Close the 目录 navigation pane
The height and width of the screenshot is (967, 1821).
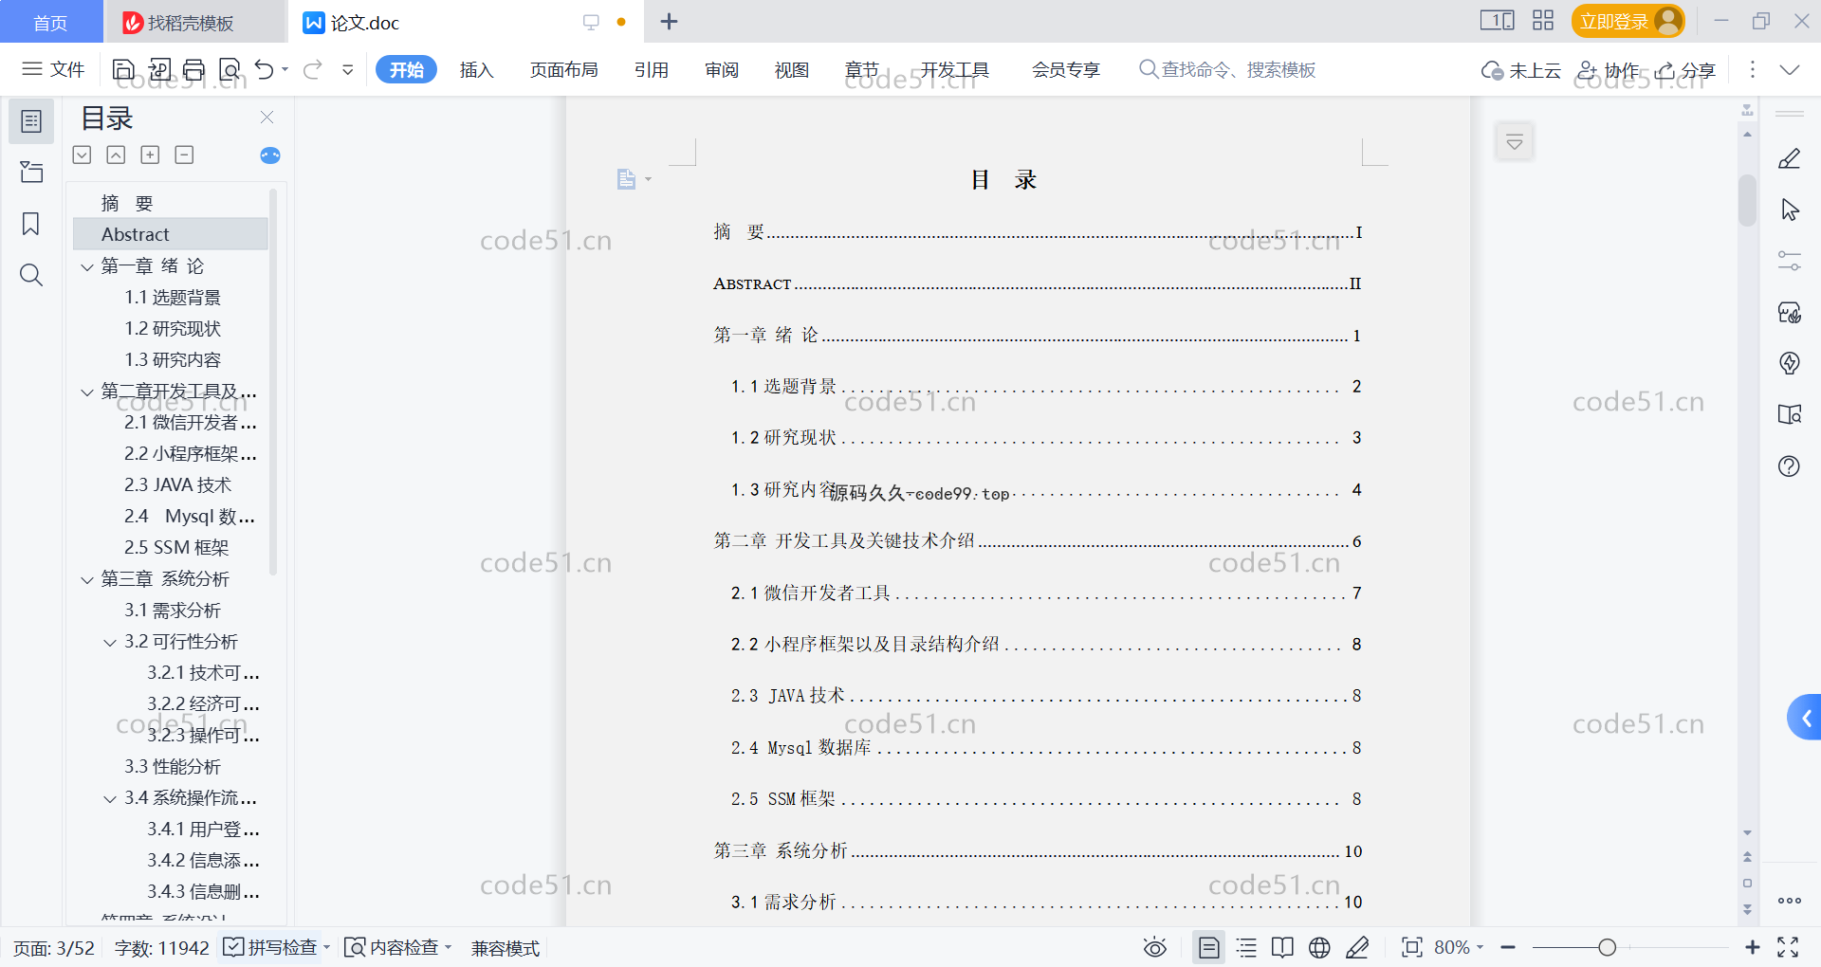tap(267, 118)
